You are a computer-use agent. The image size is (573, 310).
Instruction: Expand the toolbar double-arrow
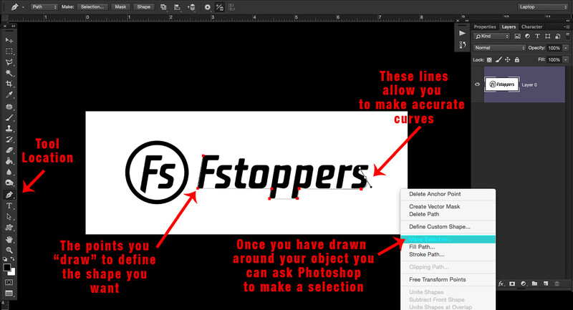[x=13, y=26]
